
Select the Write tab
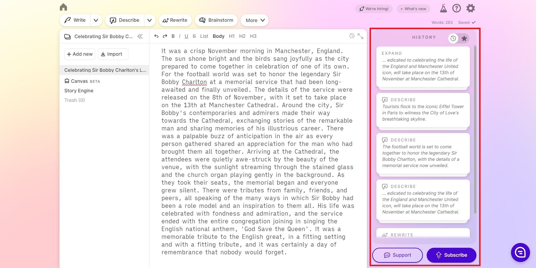[75, 20]
